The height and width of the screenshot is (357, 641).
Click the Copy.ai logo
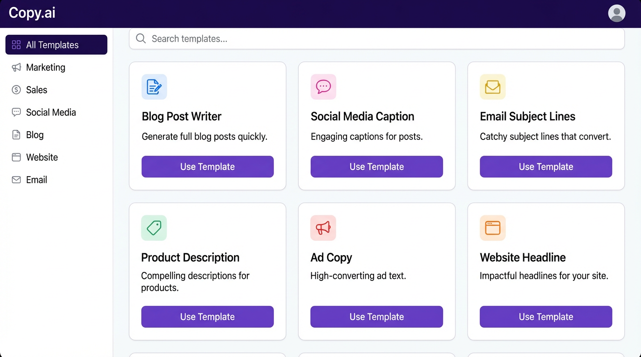[x=31, y=13]
